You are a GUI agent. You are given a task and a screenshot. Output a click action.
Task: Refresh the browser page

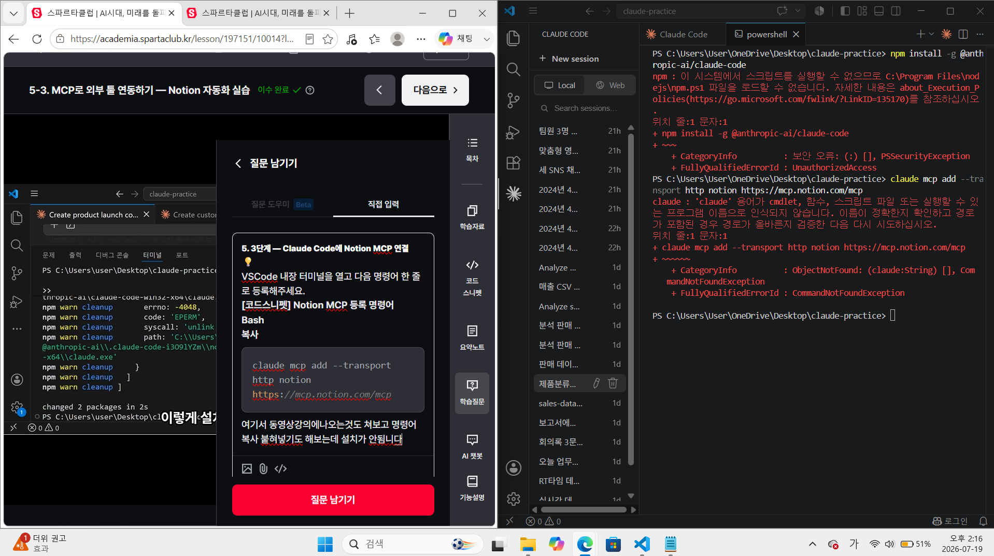37,39
